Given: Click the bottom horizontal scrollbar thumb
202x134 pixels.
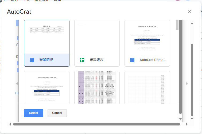Looking at the screenshot, I should pyautogui.click(x=96, y=124).
